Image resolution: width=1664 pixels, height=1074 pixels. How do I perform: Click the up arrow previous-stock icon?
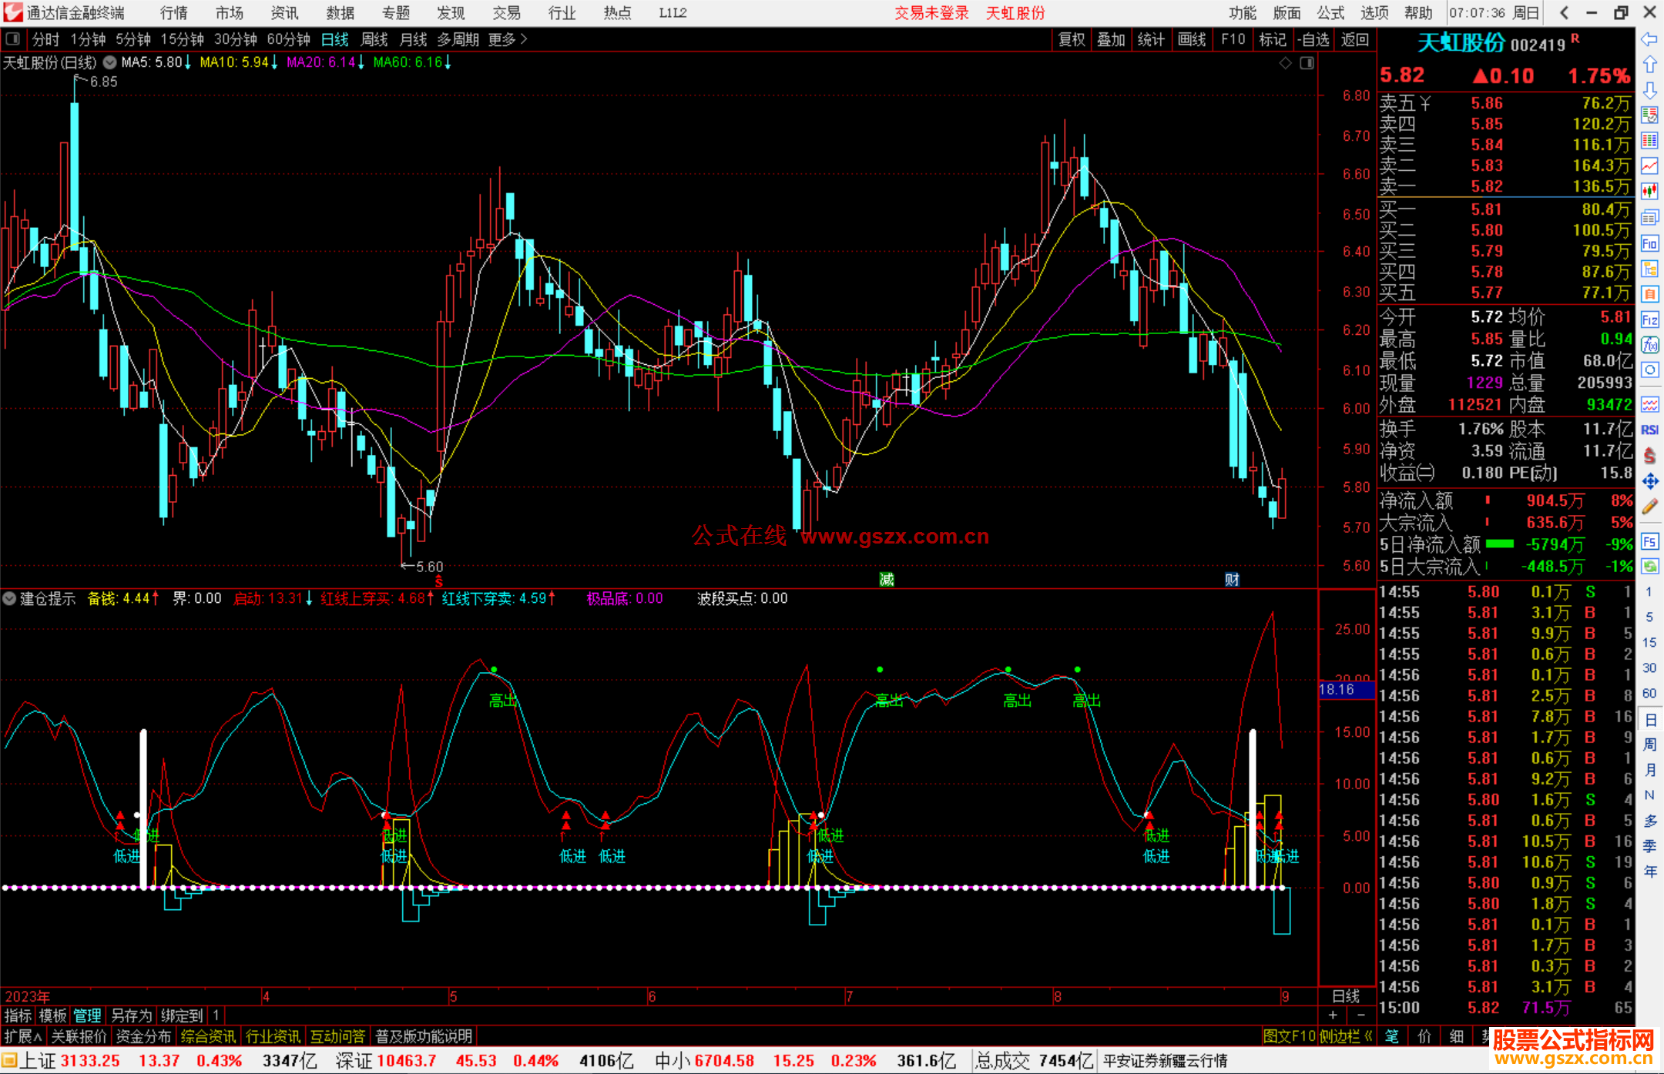(1649, 65)
